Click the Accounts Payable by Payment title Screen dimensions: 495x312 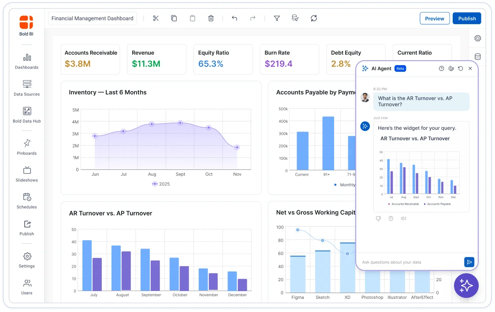316,92
